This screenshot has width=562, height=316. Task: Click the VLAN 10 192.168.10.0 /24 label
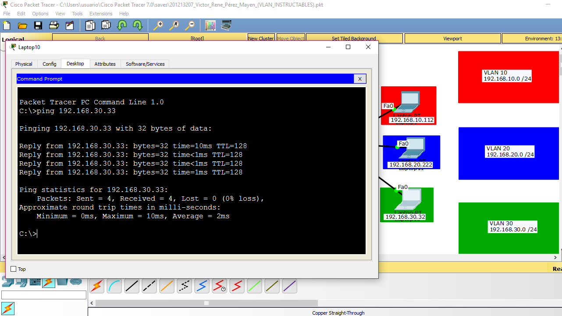[x=507, y=76]
